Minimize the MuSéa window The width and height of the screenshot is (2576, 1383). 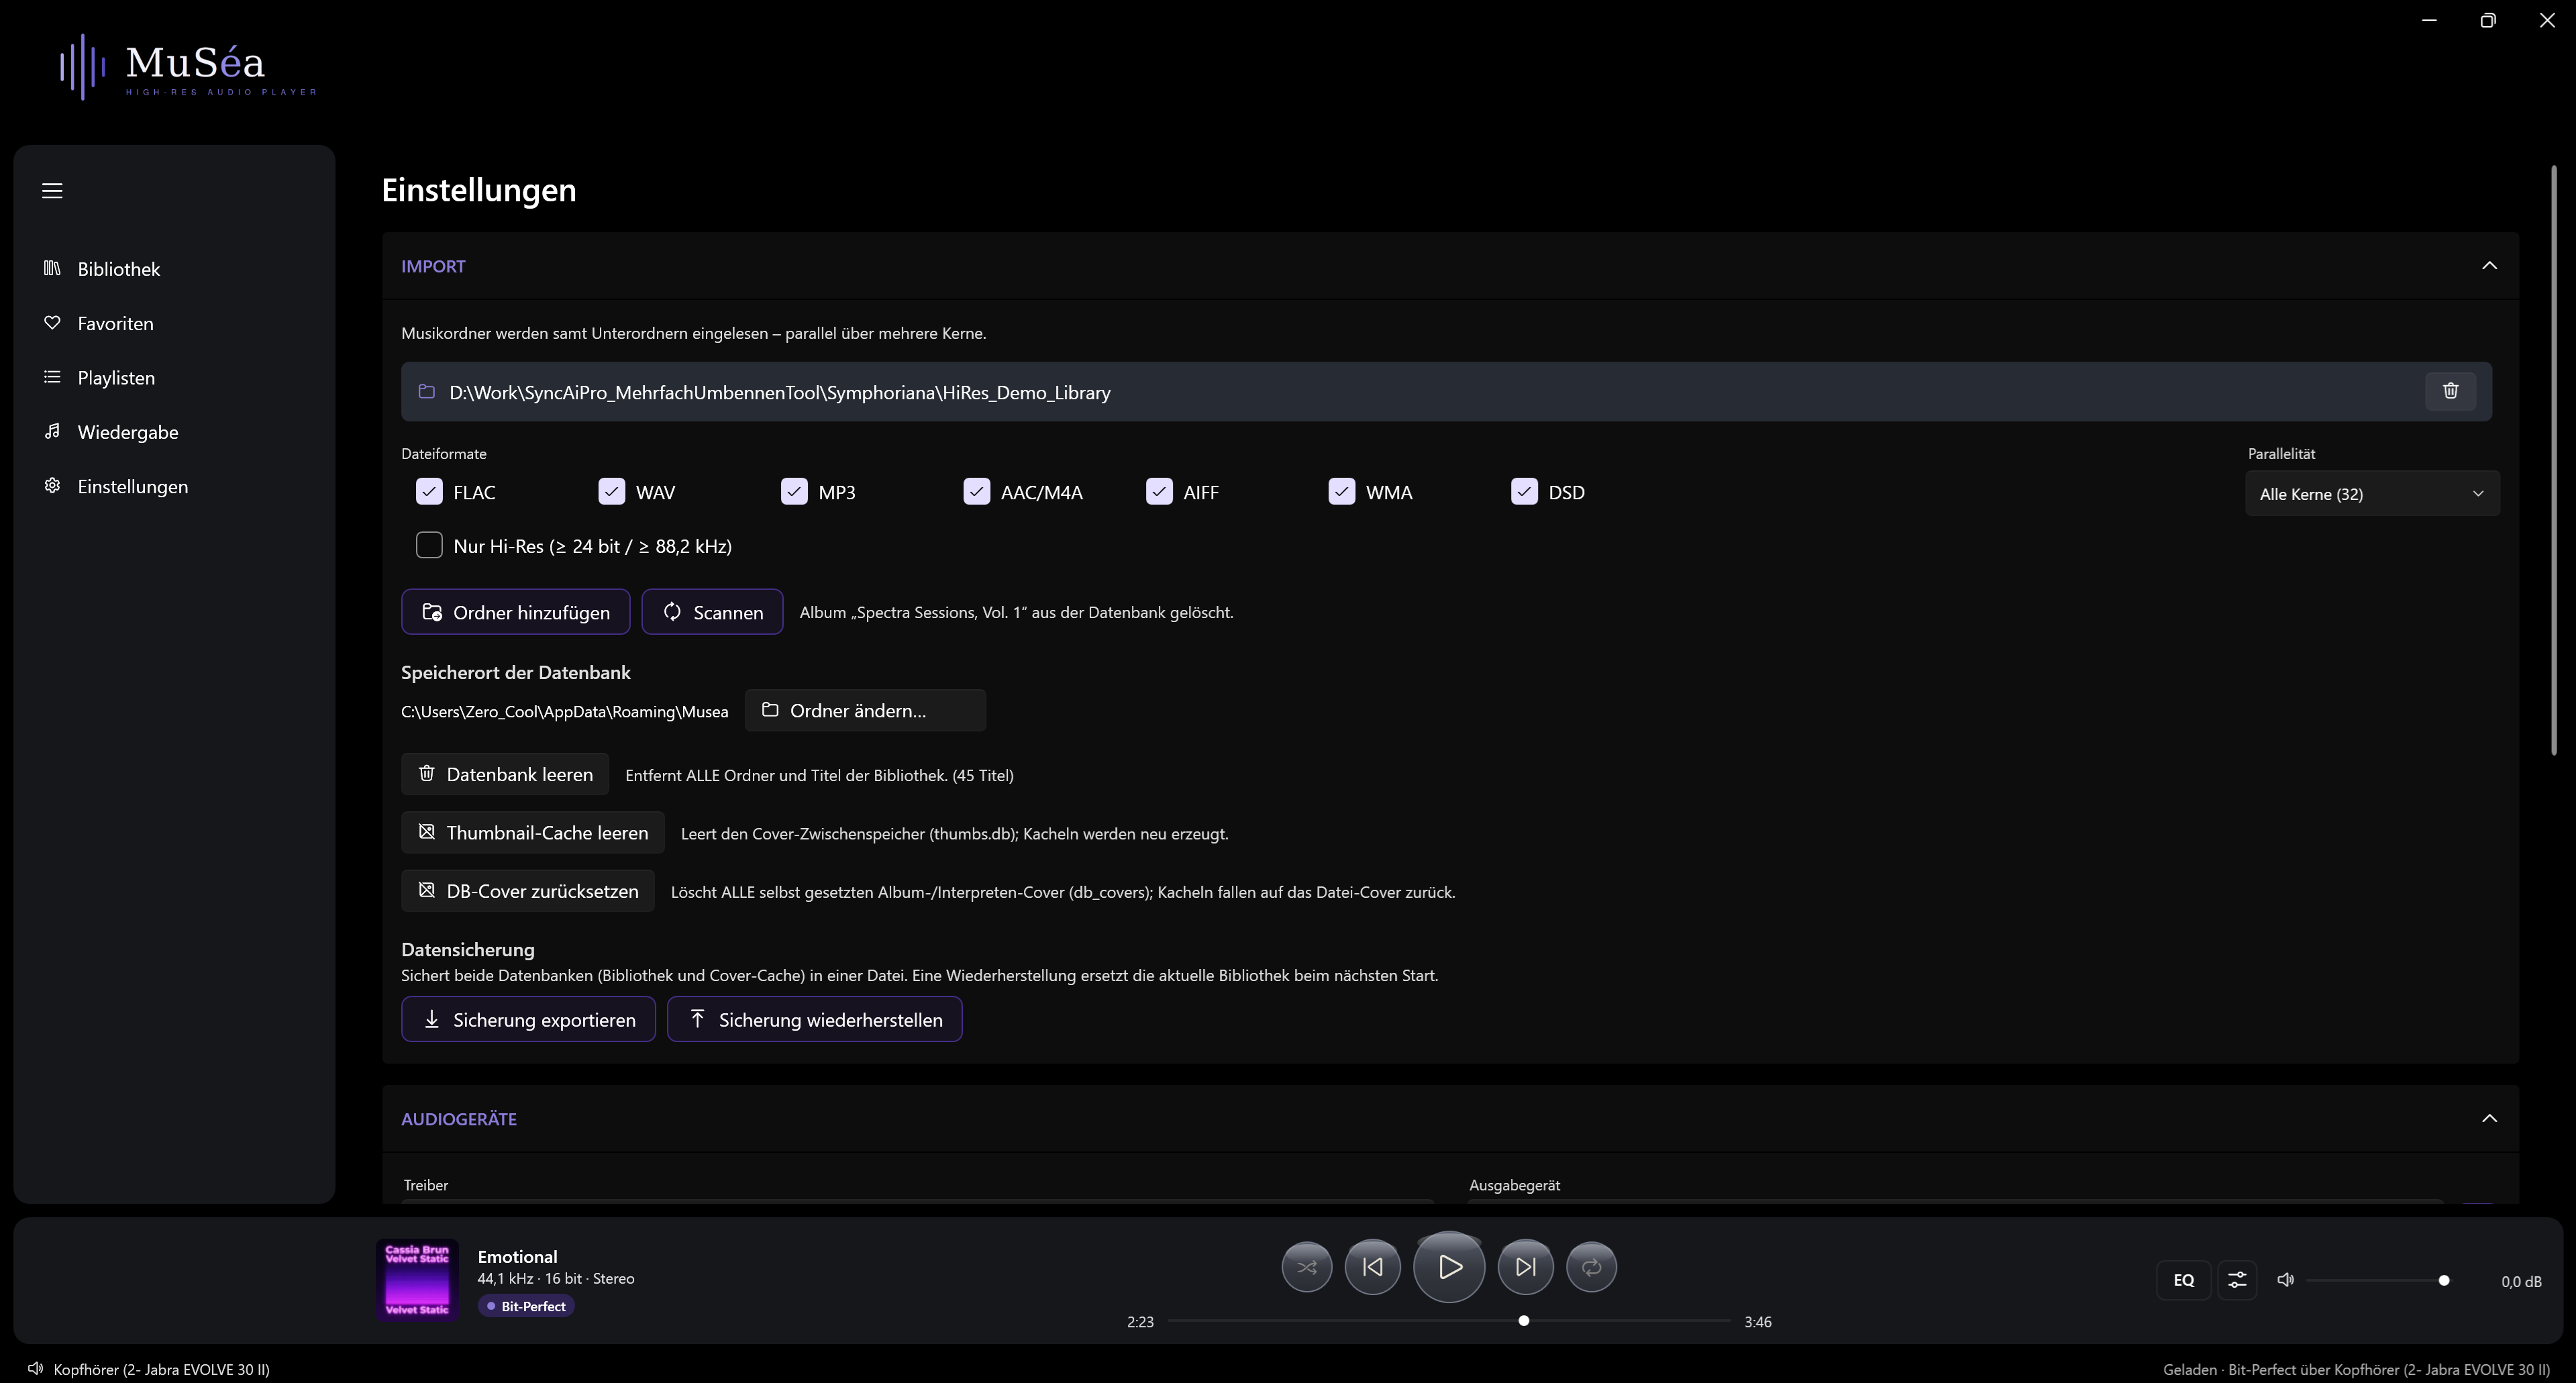pyautogui.click(x=2429, y=20)
